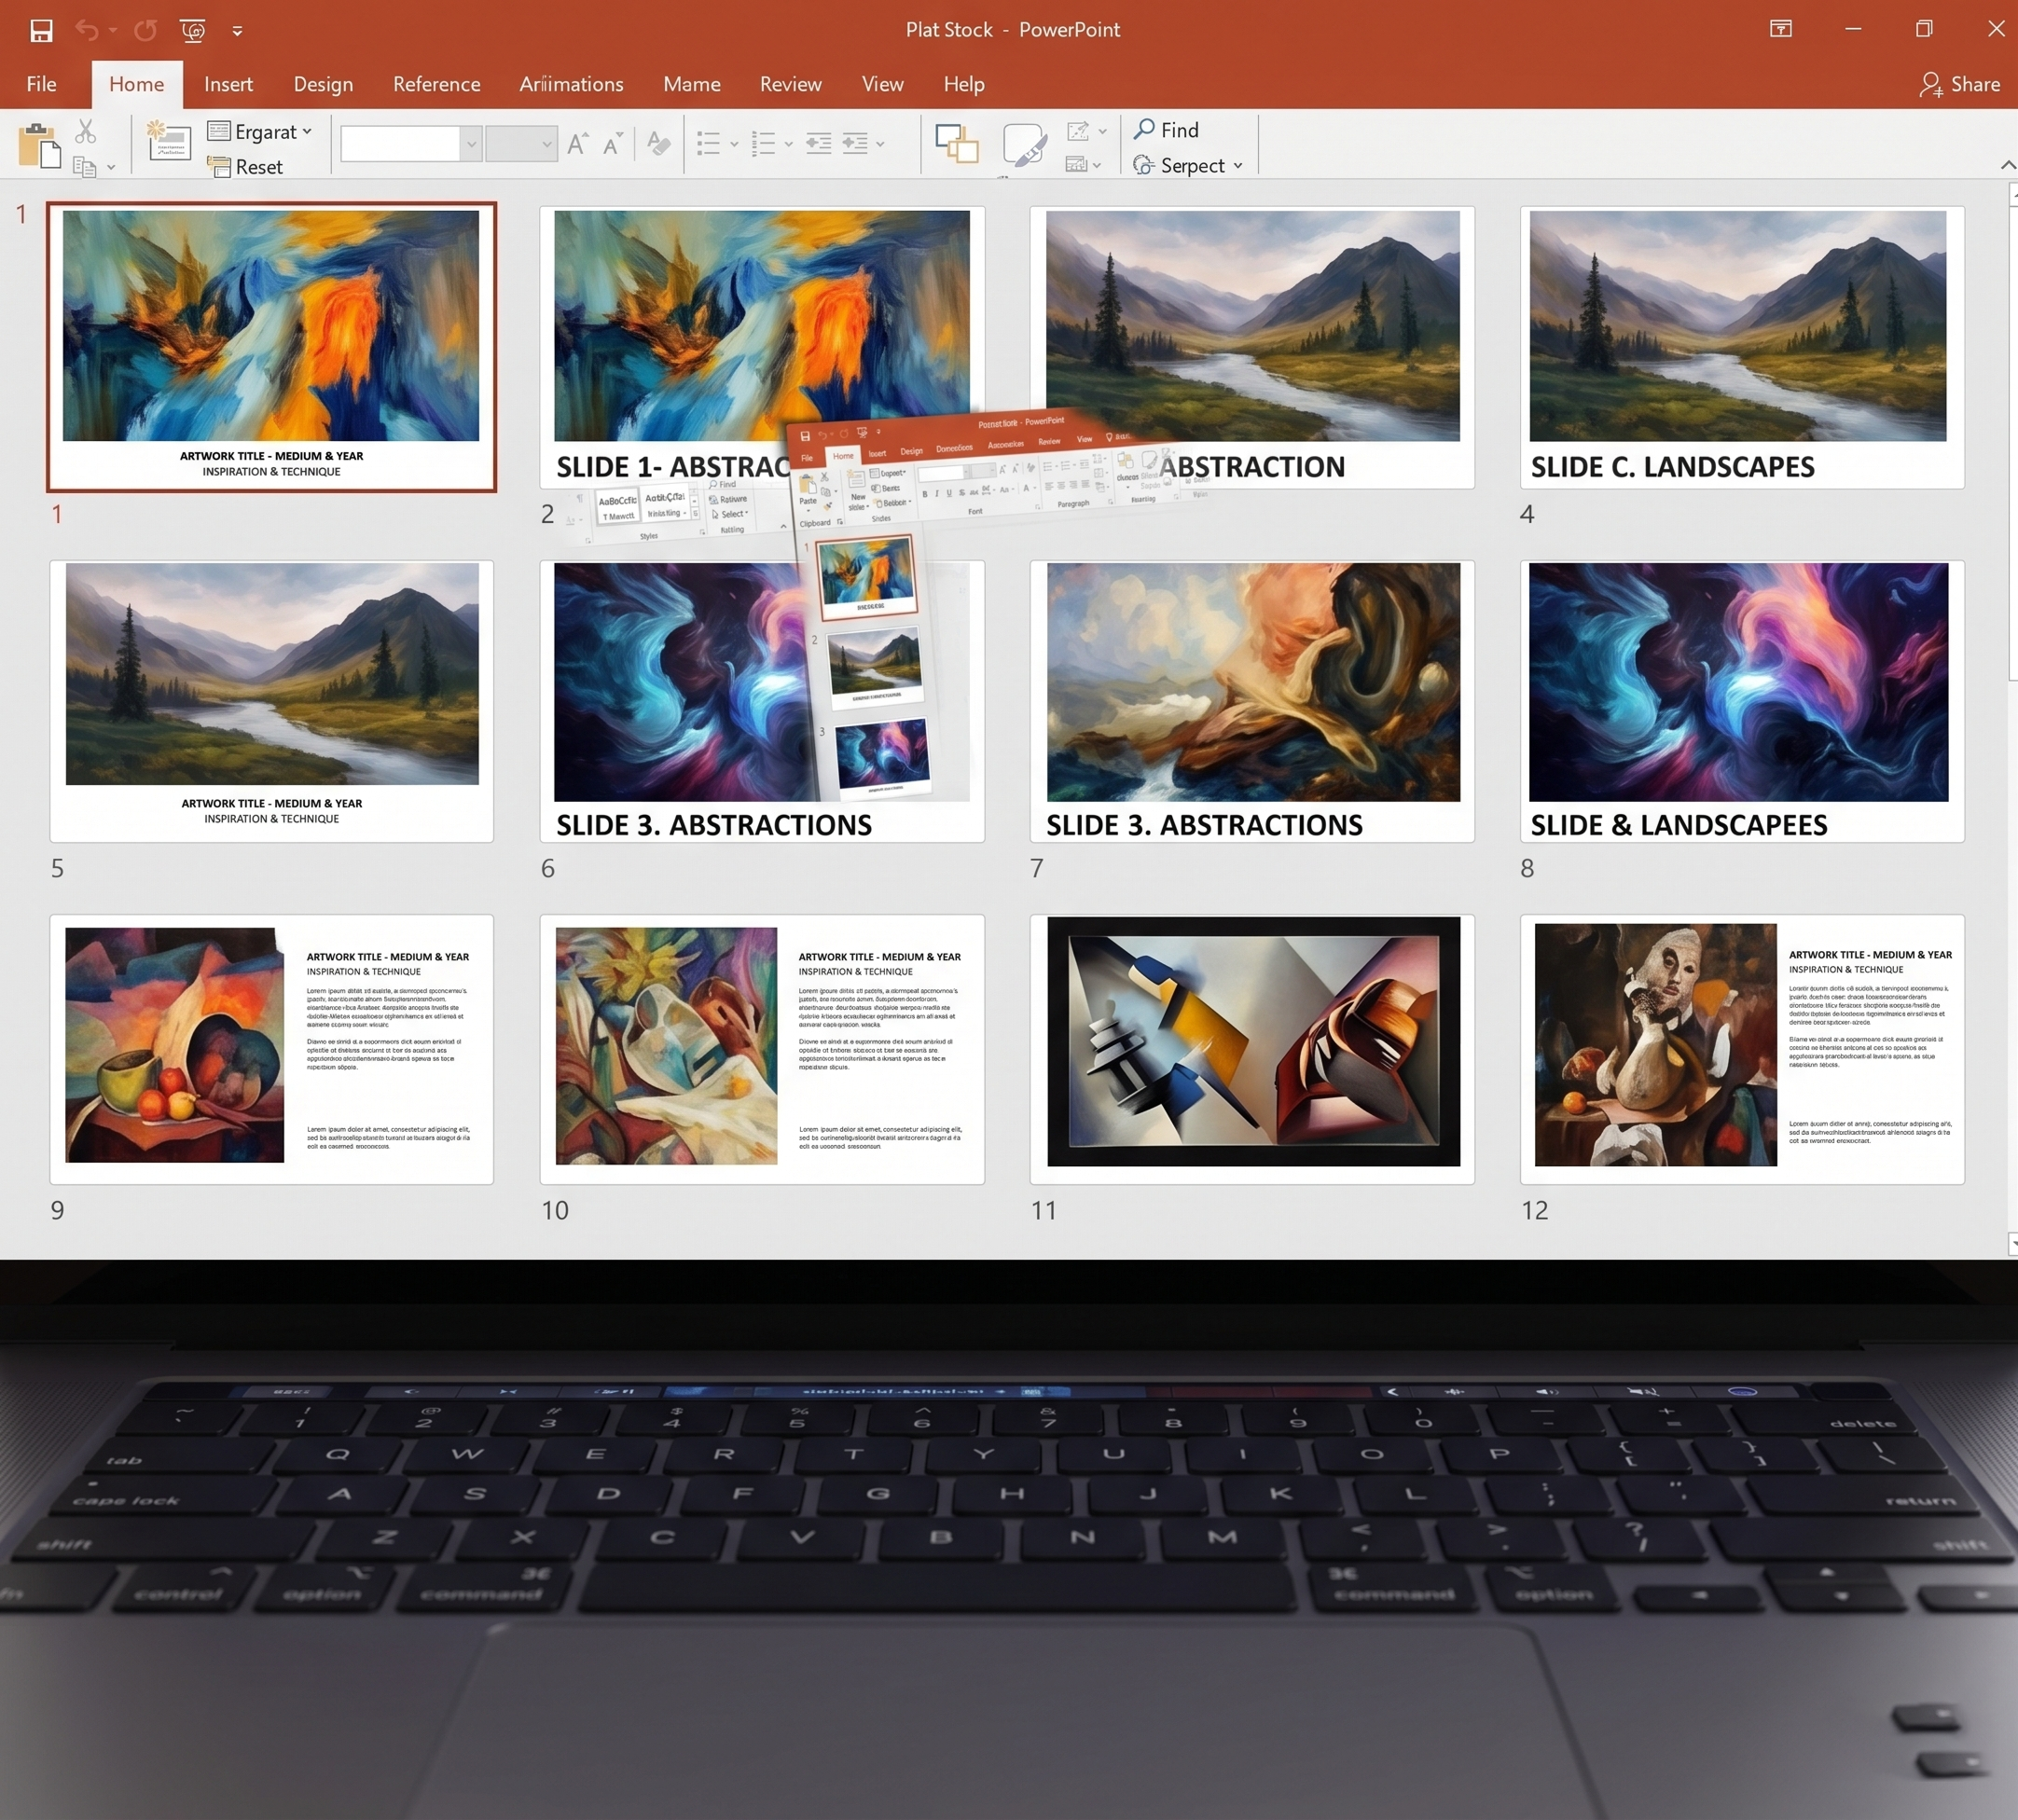The height and width of the screenshot is (1820, 2018).
Task: Click the vertical scrollbar thumb
Action: [2013, 444]
